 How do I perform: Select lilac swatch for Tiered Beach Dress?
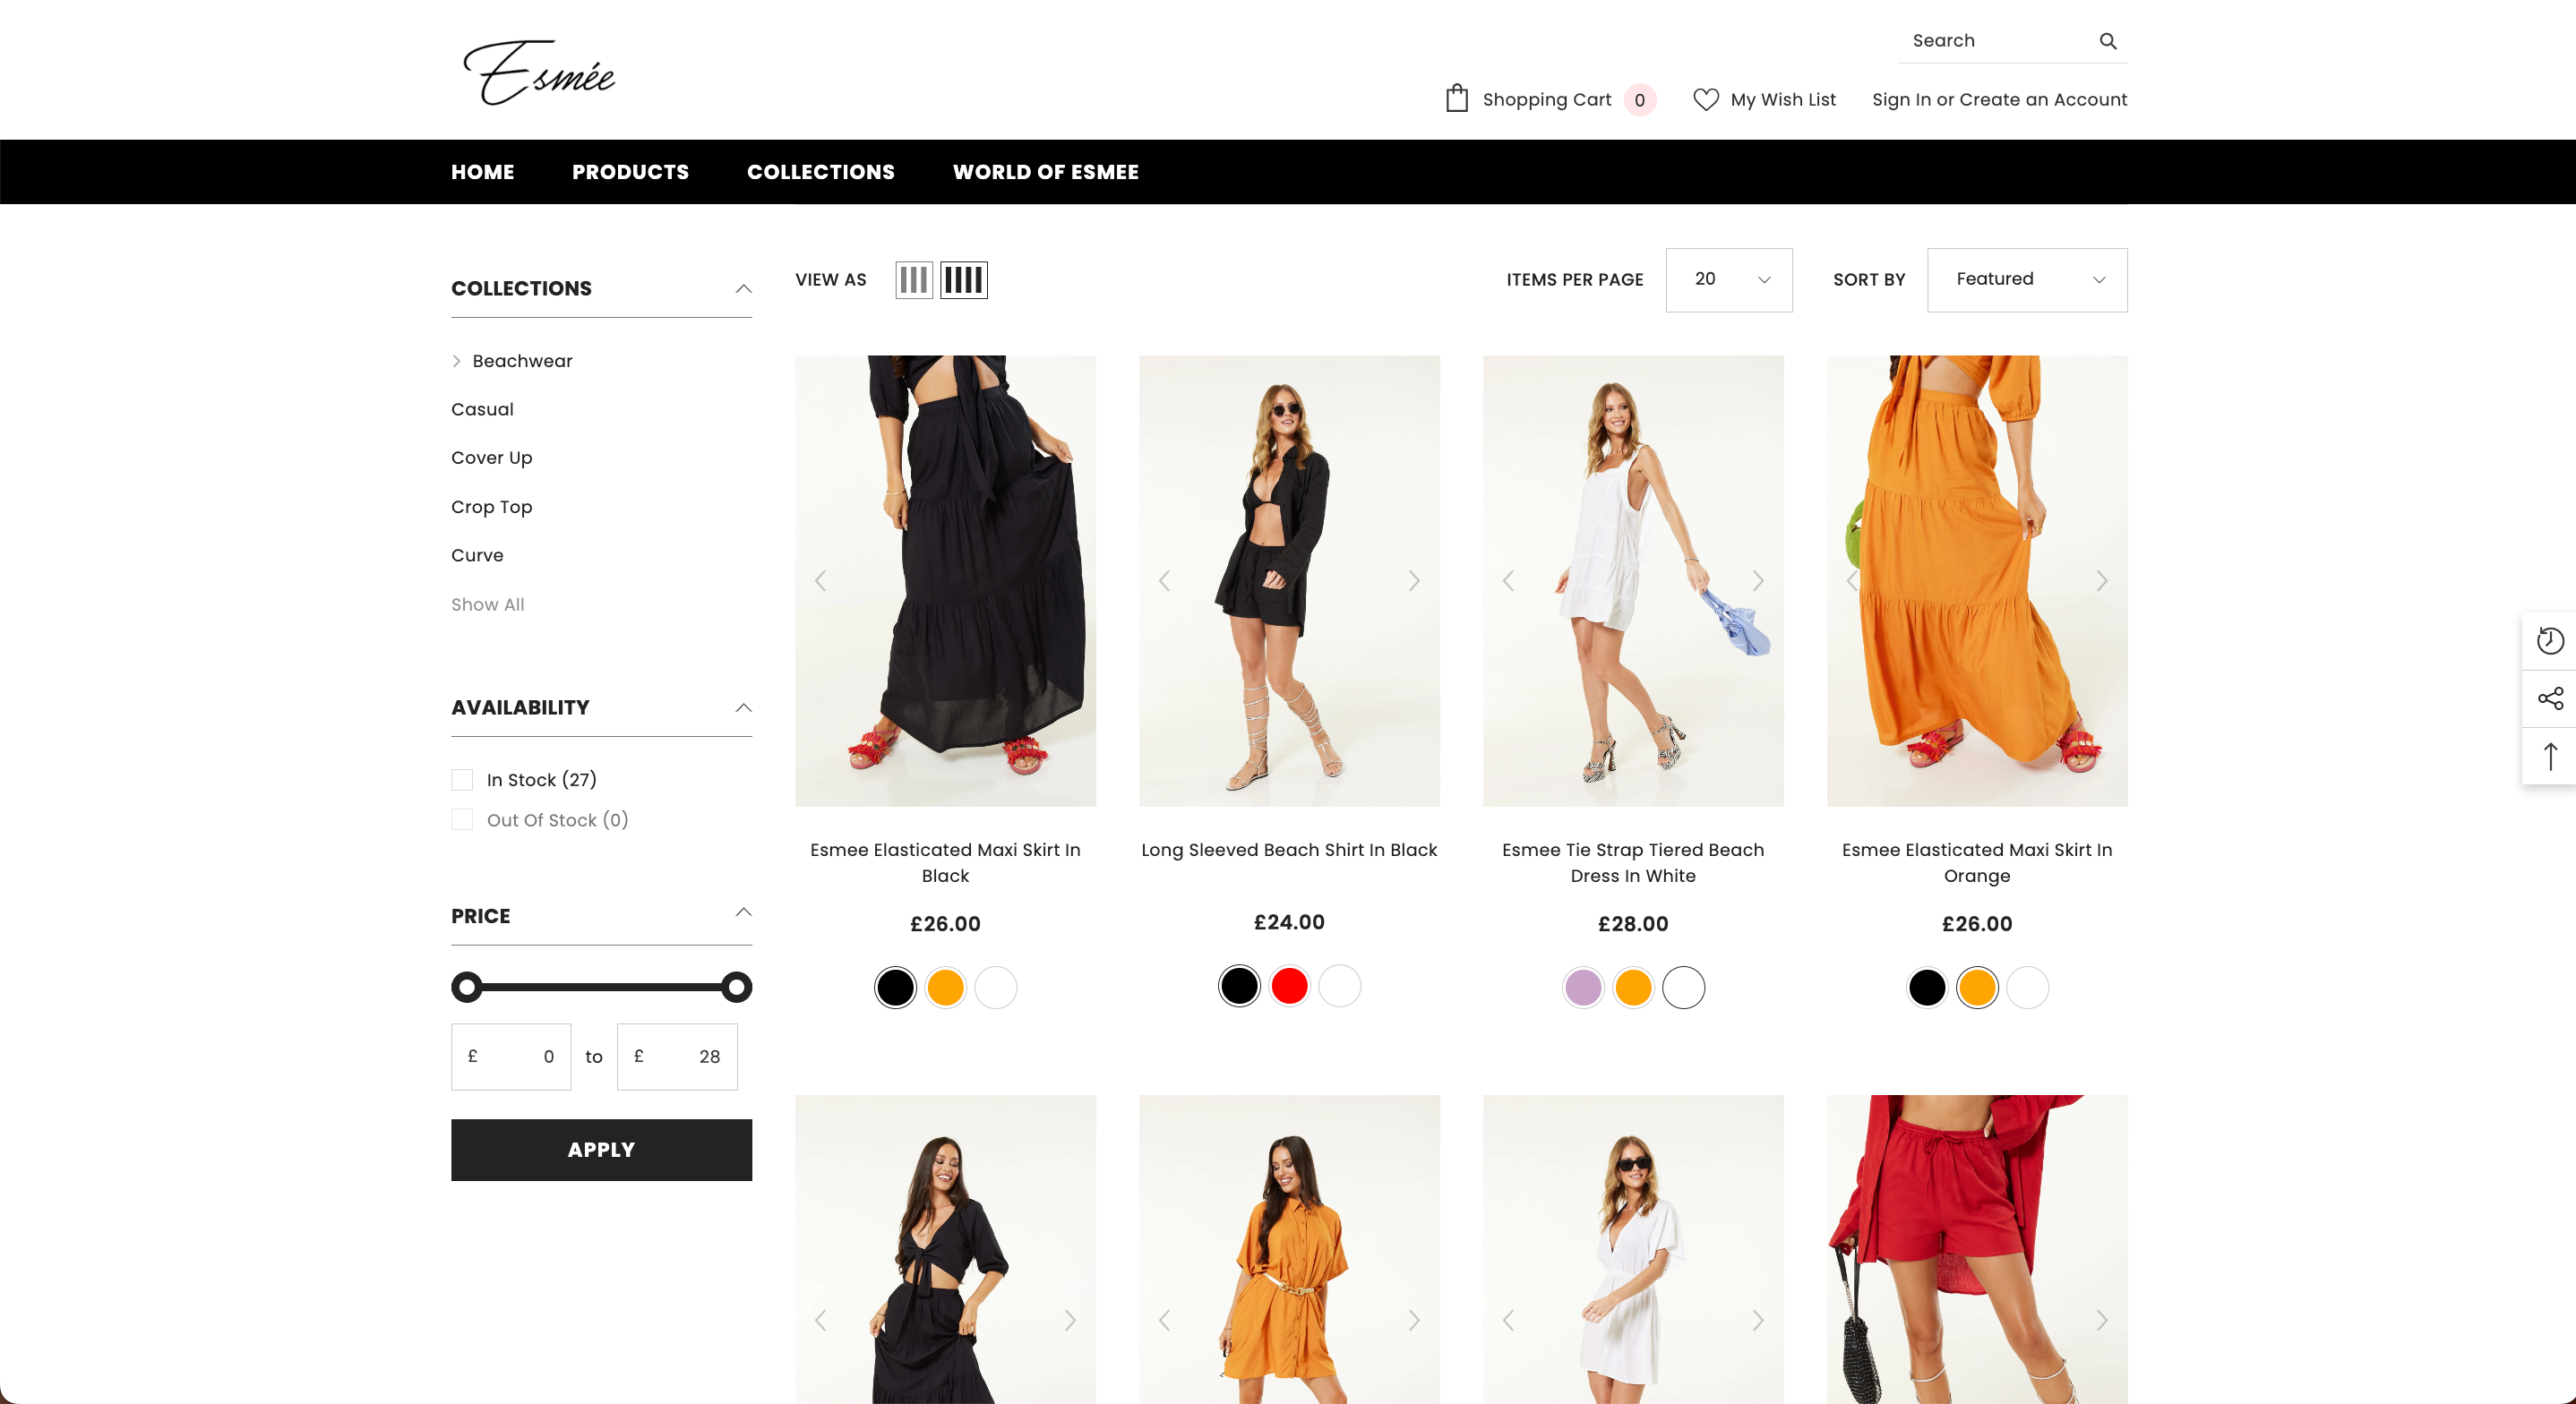point(1583,987)
